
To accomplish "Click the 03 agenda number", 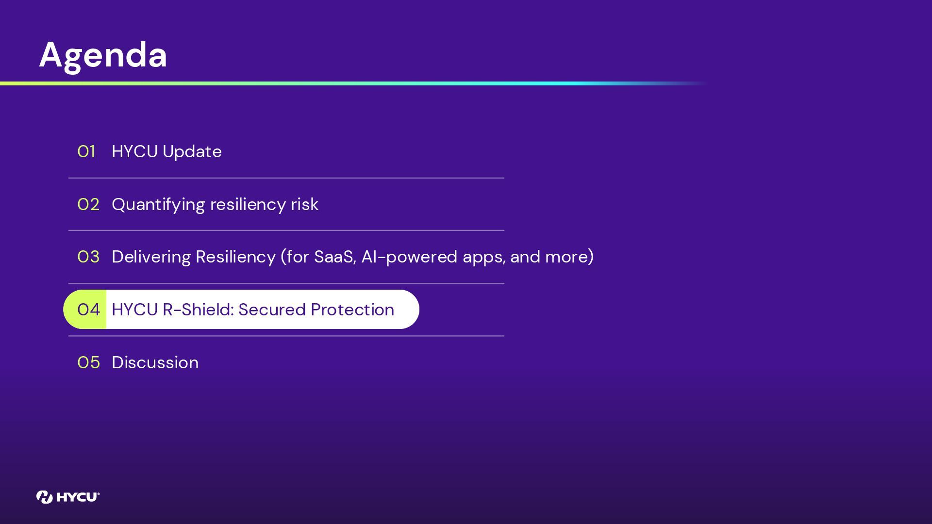I will pos(88,257).
